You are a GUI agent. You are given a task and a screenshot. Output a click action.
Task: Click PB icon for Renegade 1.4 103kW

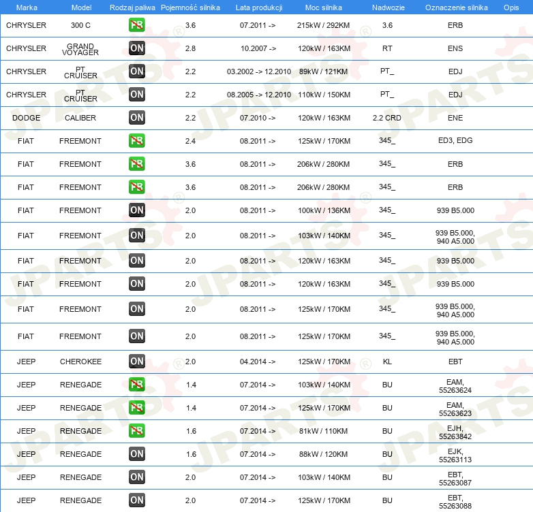coord(136,385)
